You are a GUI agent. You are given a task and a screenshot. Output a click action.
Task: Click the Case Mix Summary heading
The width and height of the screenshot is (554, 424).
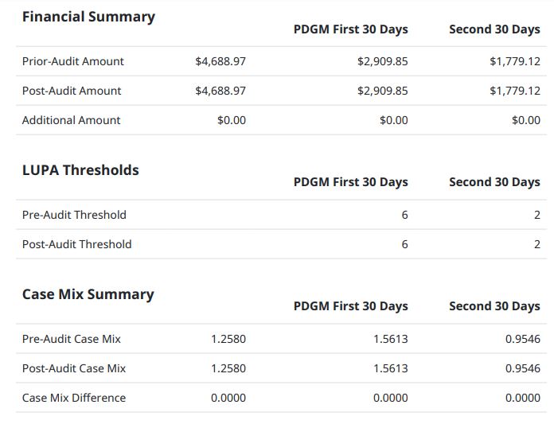coord(88,294)
